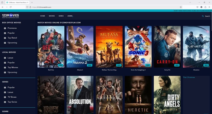
Task: Open Popular under Local Movies
Action: click(11, 63)
